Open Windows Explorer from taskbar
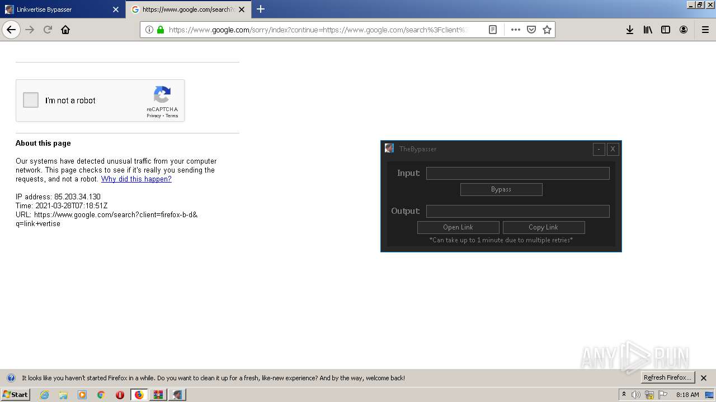Image resolution: width=716 pixels, height=402 pixels. pyautogui.click(x=63, y=395)
